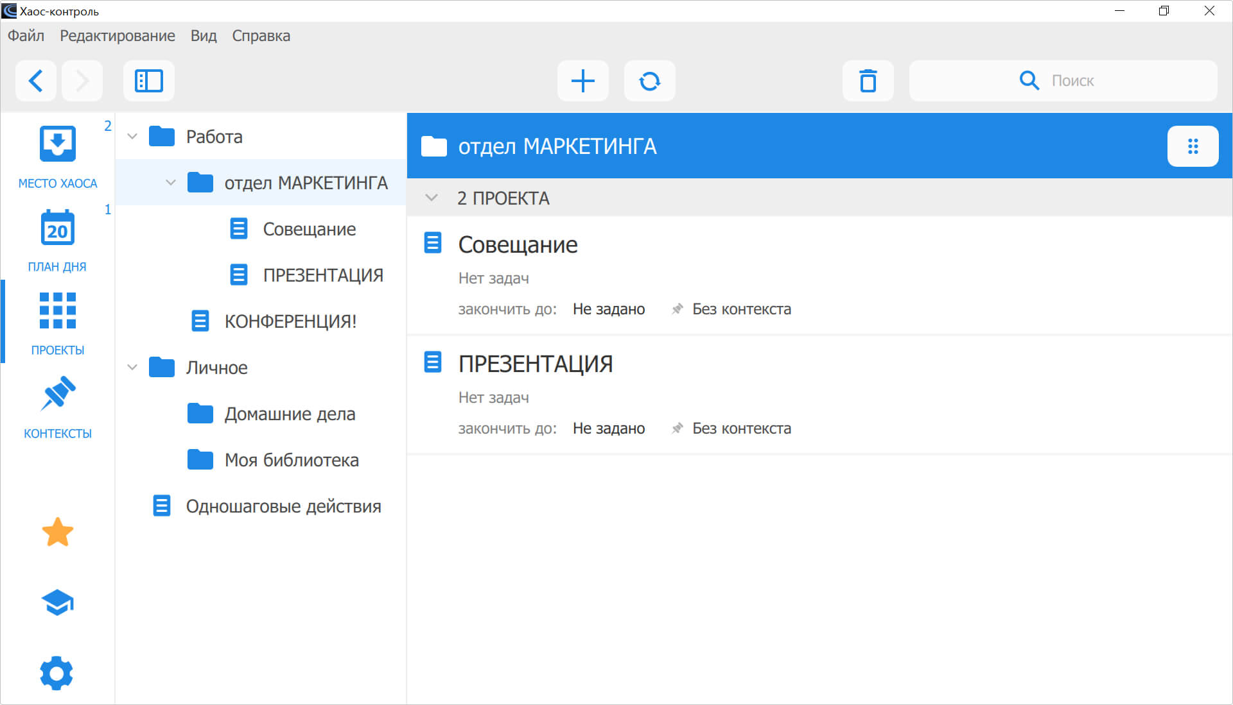Add a new item with the plus button
Viewport: 1233px width, 705px height.
(583, 81)
